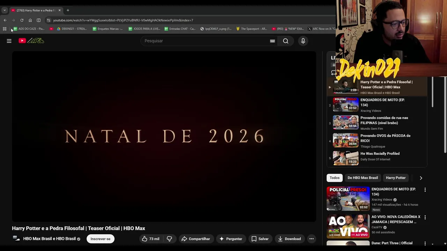Open JOGOS PARA A LIVE bookmark
The width and height of the screenshot is (447, 251).
(x=144, y=29)
